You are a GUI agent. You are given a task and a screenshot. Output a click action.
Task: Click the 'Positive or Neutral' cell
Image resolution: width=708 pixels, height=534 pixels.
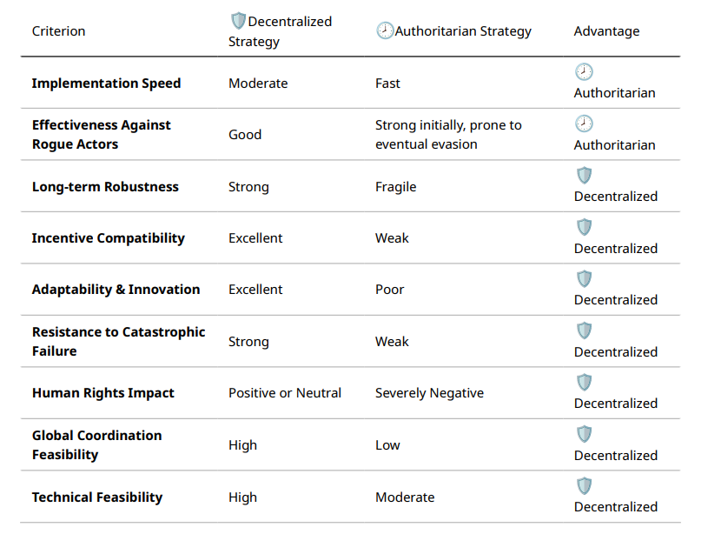click(285, 393)
